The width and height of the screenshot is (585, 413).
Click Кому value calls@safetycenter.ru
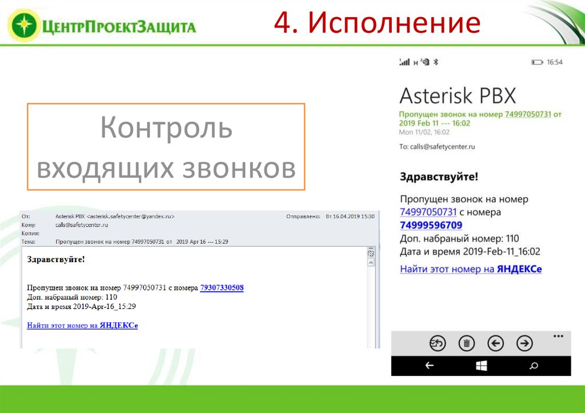pyautogui.click(x=82, y=225)
